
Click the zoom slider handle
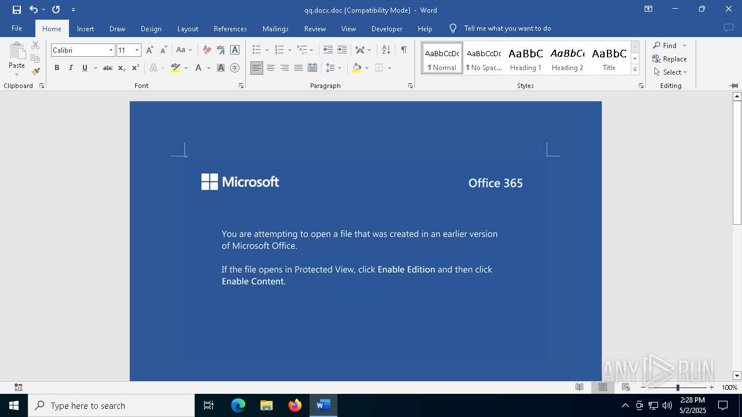[x=678, y=387]
